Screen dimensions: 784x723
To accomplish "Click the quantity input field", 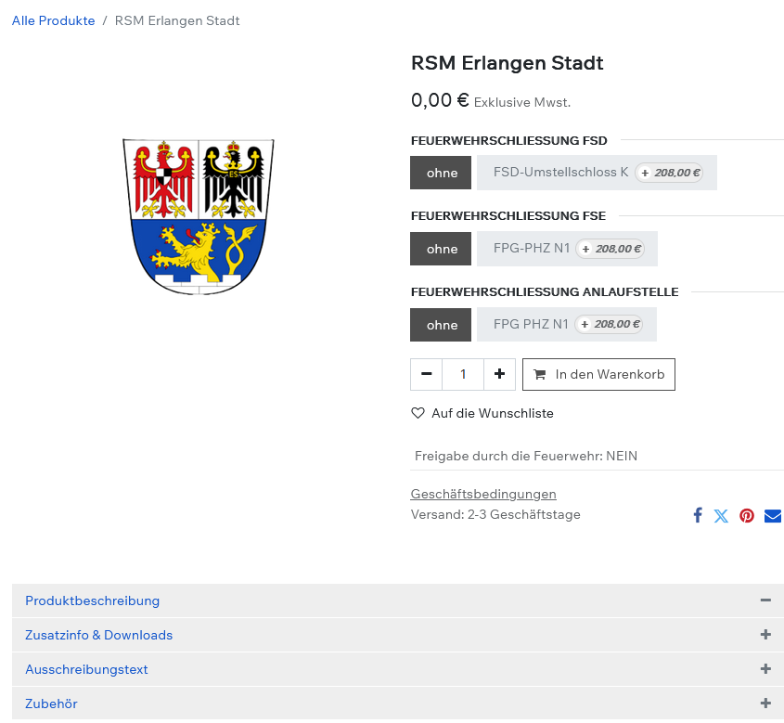I will click(x=463, y=374).
